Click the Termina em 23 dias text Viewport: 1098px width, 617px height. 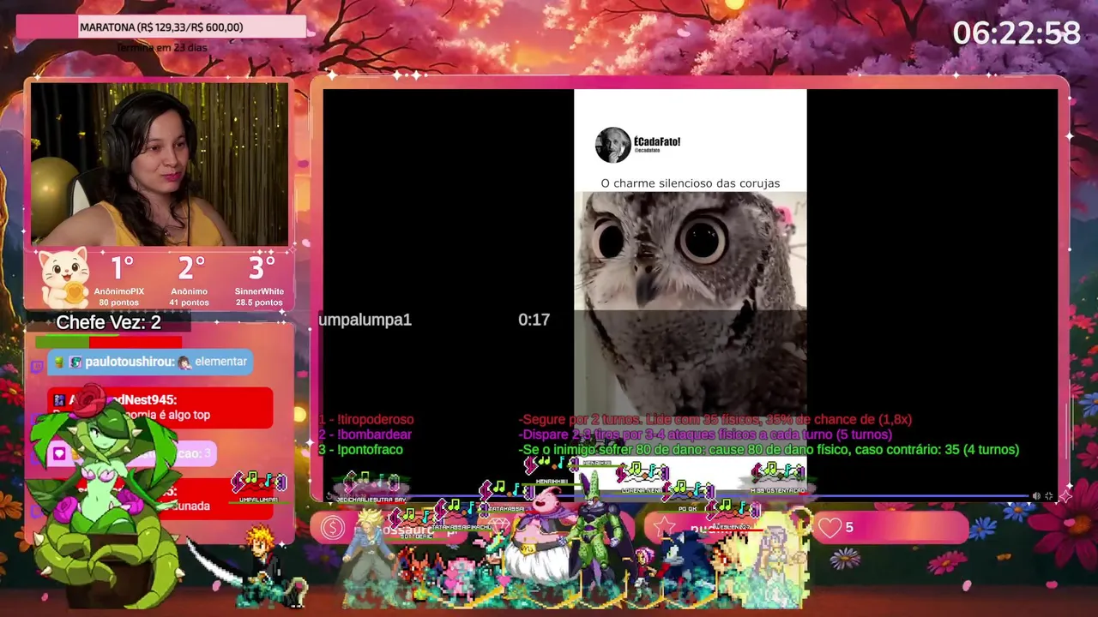pos(162,47)
